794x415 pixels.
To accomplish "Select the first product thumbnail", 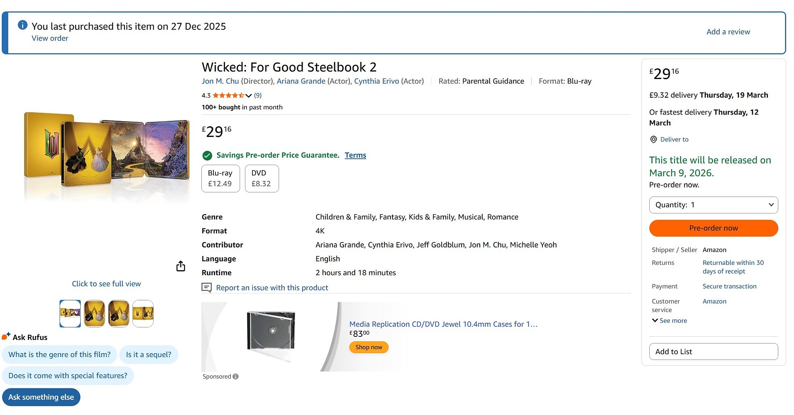I will point(70,314).
